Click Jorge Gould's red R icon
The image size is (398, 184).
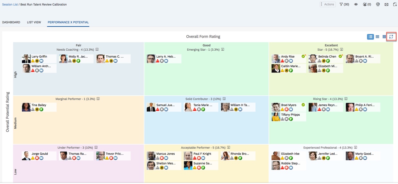click(37, 158)
